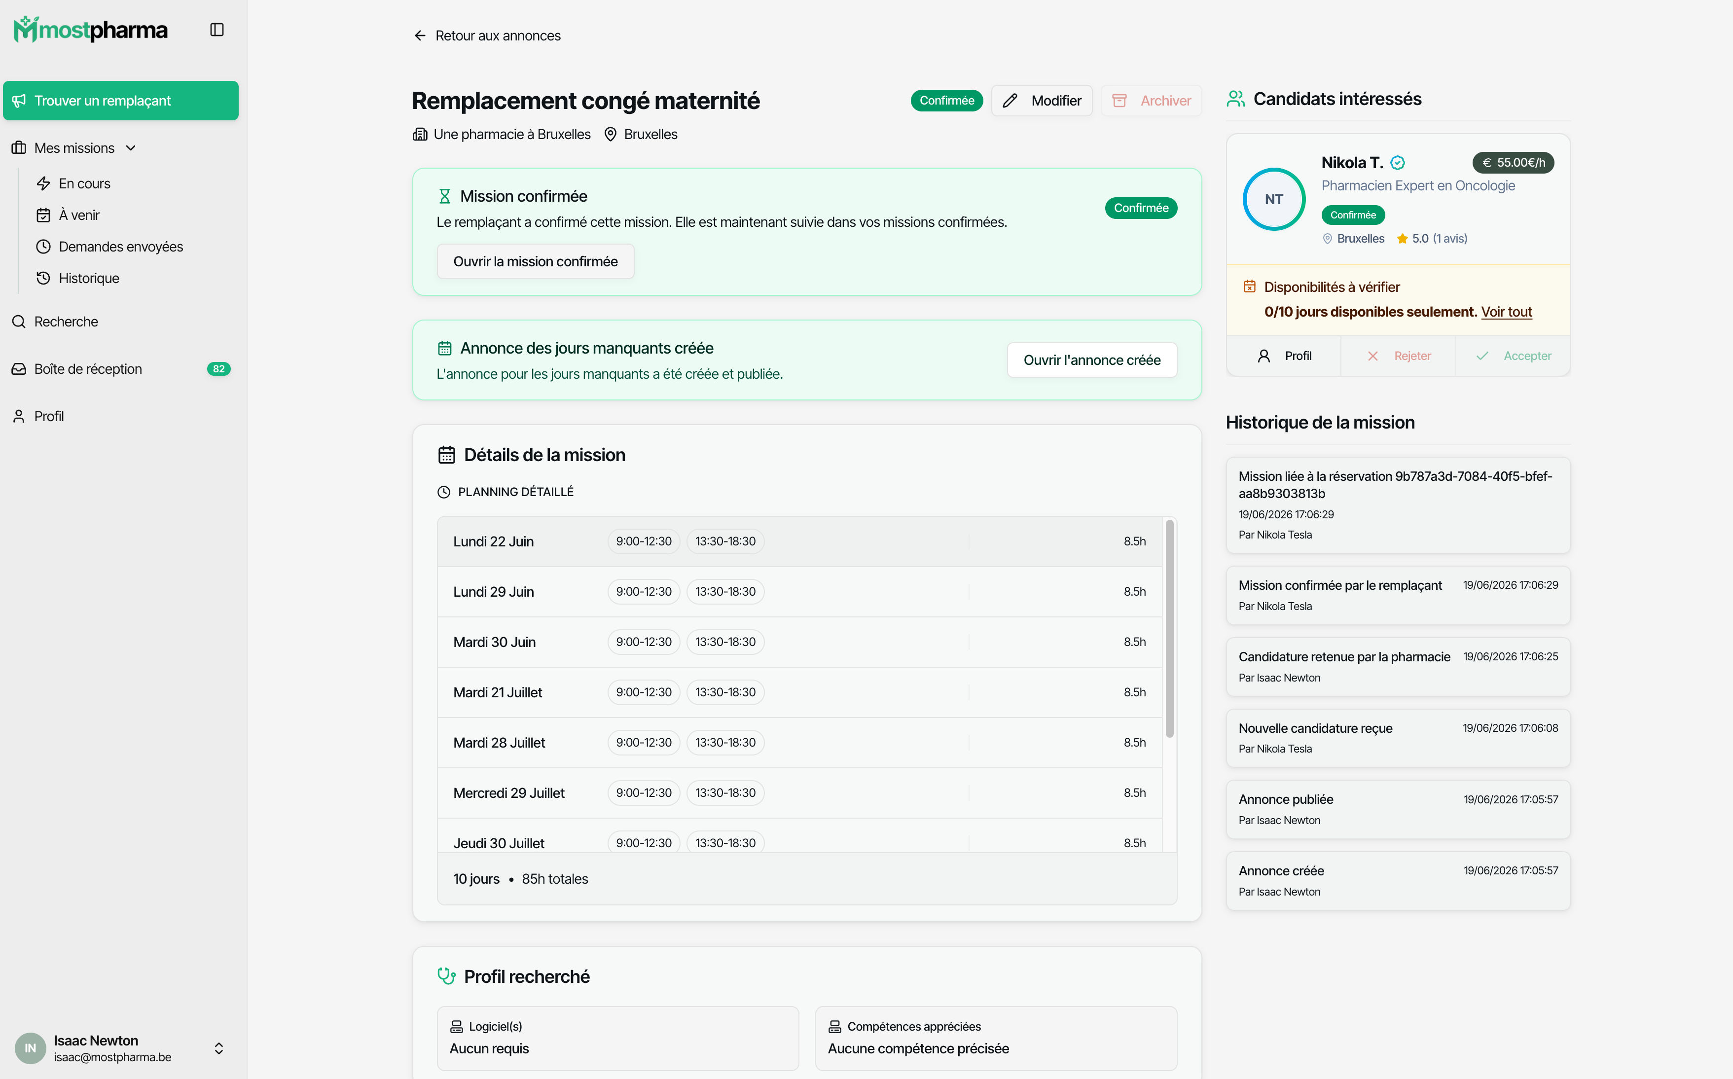Viewport: 1733px width, 1079px height.
Task: Click the Voir tout link
Action: 1506,312
